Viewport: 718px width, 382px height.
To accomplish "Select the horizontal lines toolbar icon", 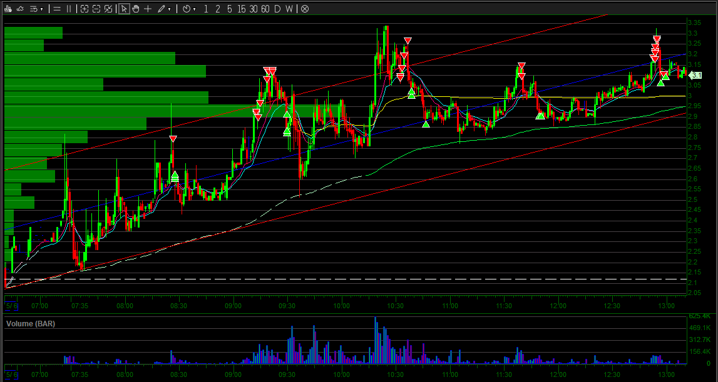I will [x=57, y=9].
